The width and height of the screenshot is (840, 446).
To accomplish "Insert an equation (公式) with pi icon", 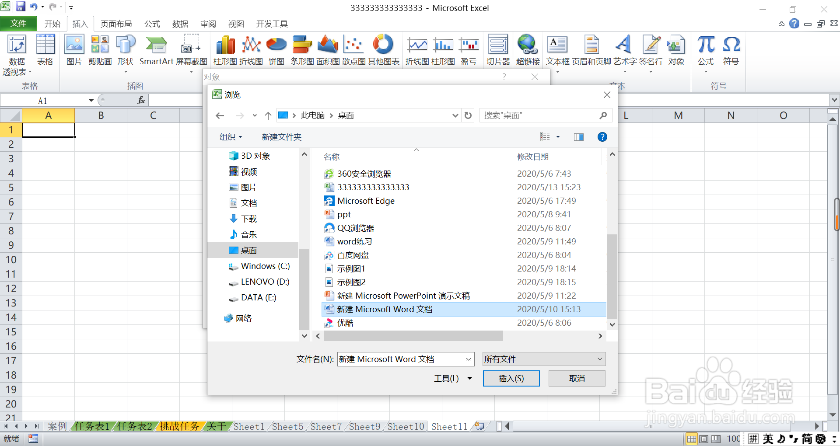I will 706,53.
